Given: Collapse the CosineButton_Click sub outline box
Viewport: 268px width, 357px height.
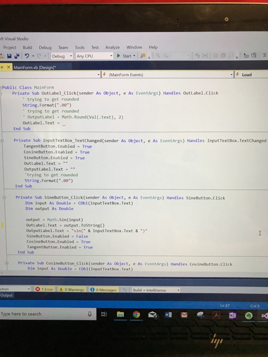Looking at the screenshot, I should (7, 263).
